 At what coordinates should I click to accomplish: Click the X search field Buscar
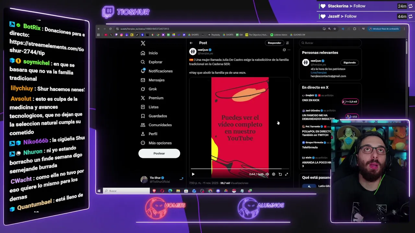tap(330, 43)
